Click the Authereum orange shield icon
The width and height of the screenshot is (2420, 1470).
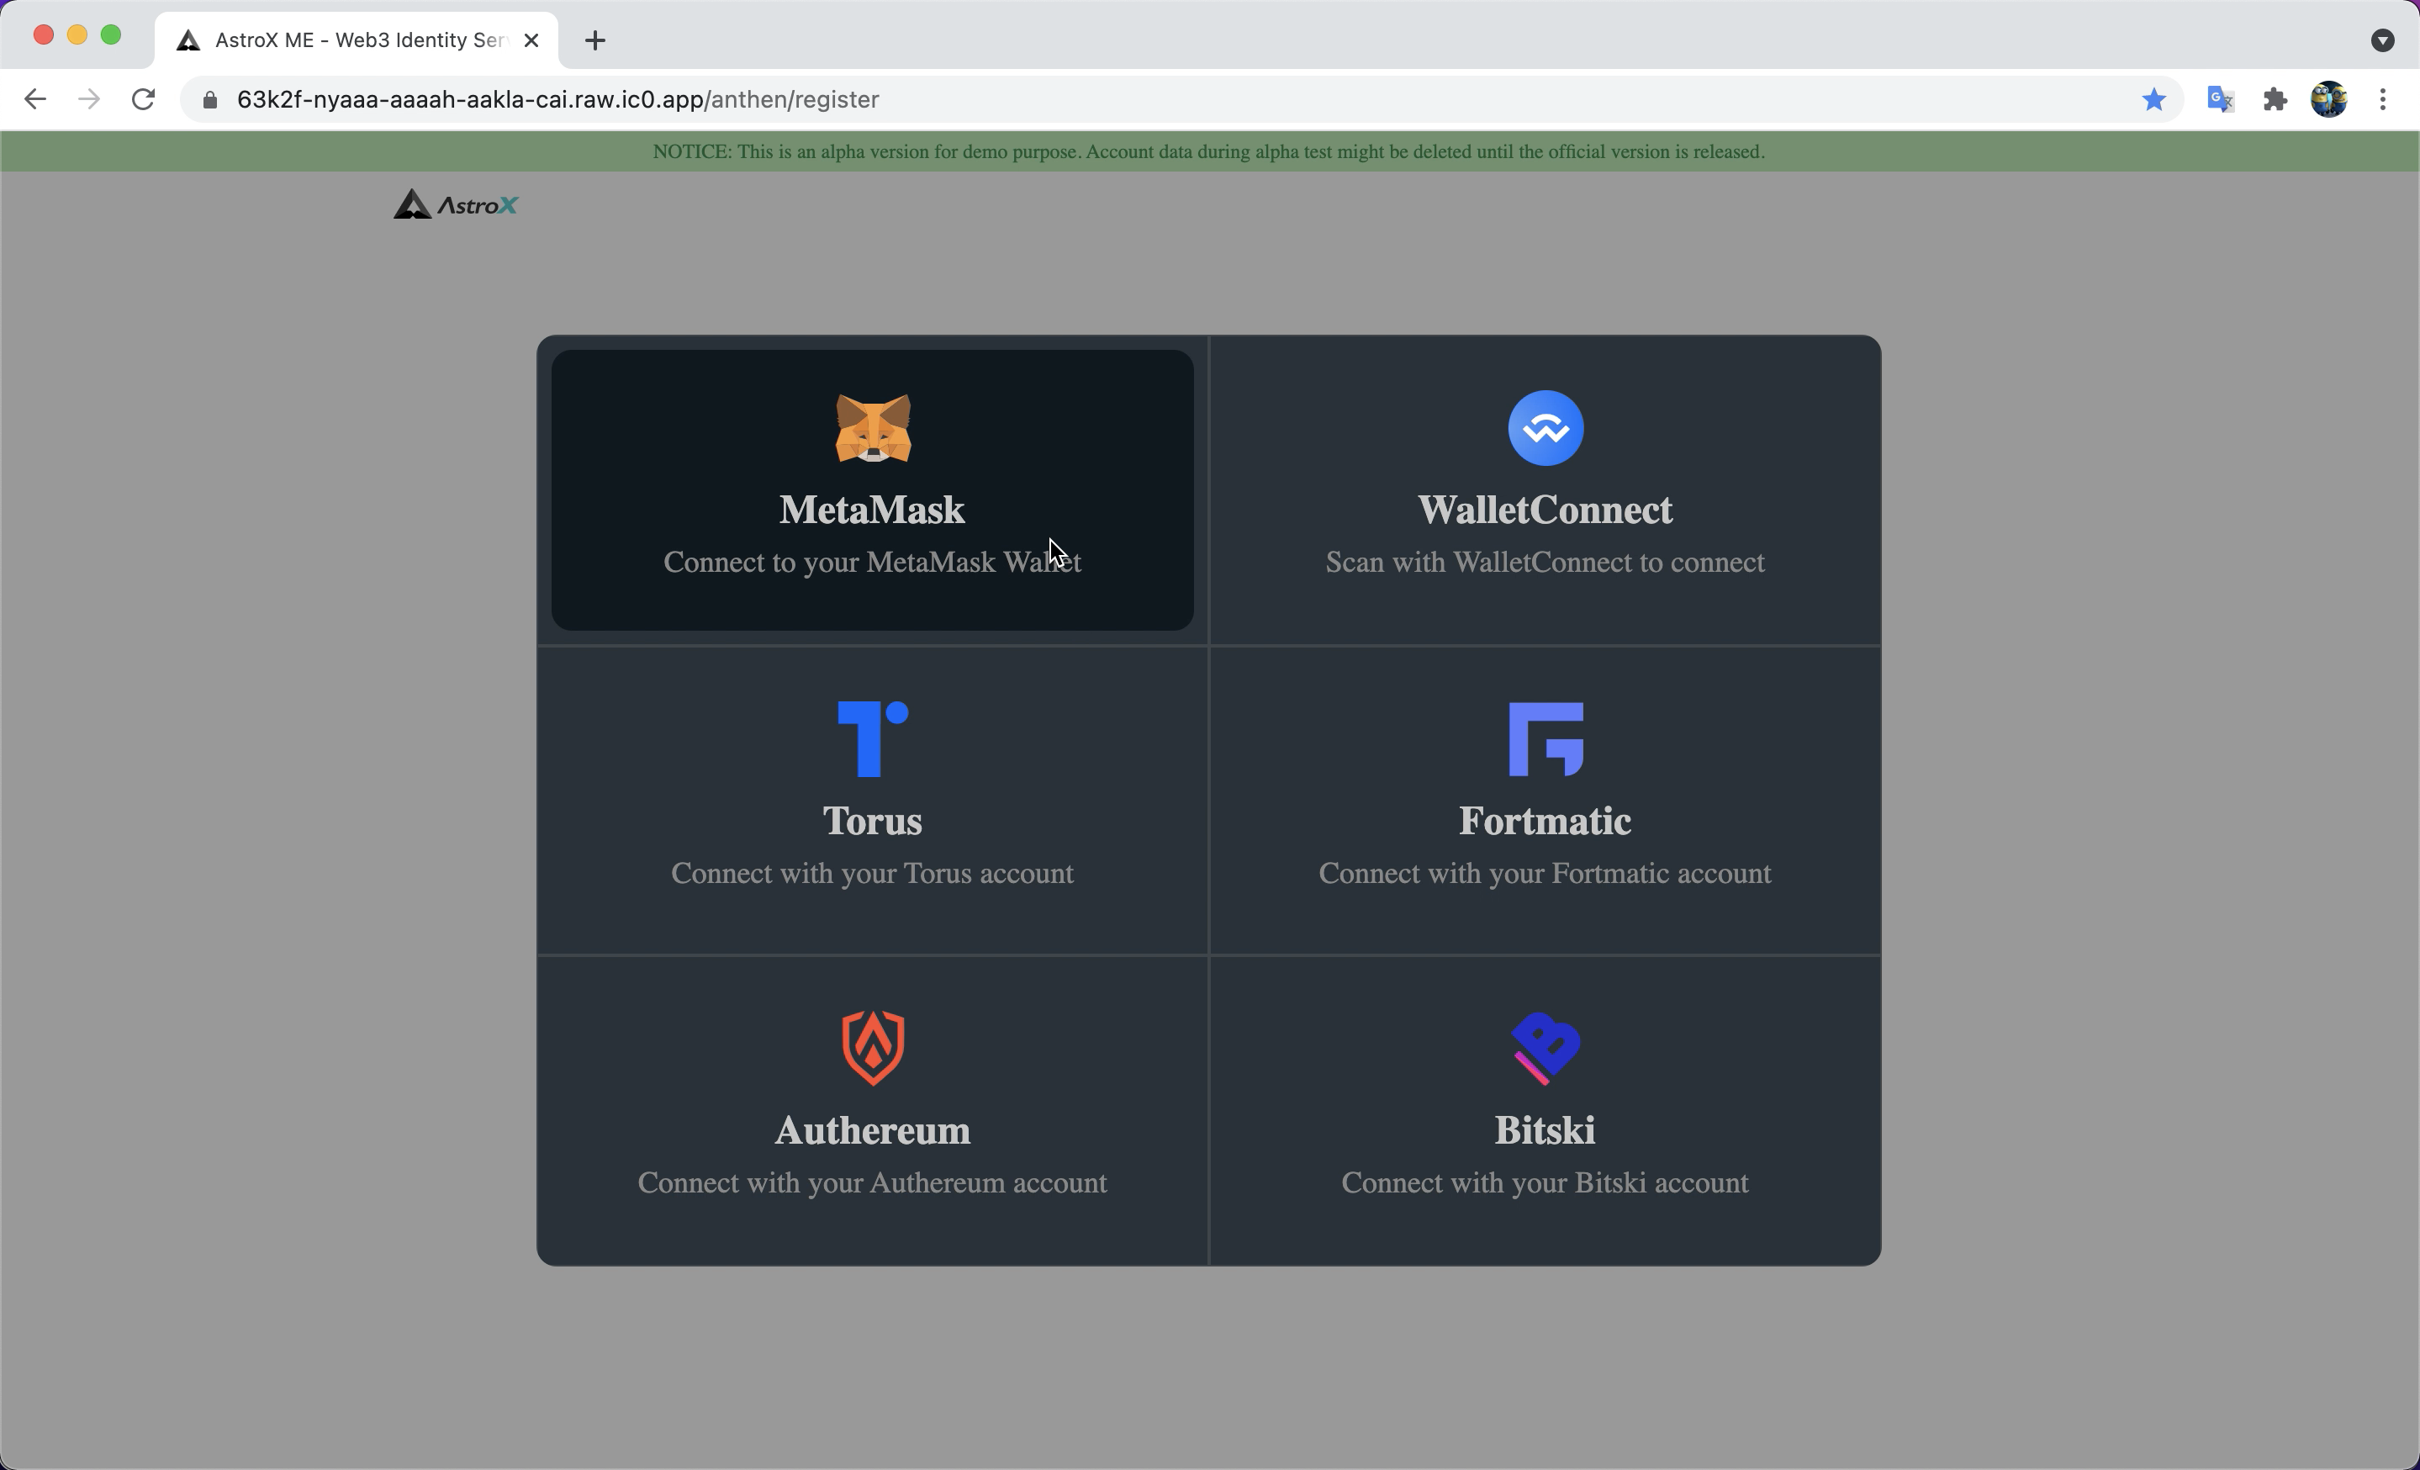[872, 1048]
